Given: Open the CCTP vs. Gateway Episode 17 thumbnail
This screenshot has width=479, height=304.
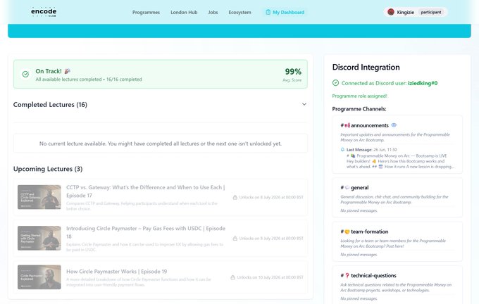Looking at the screenshot, I should click(39, 197).
